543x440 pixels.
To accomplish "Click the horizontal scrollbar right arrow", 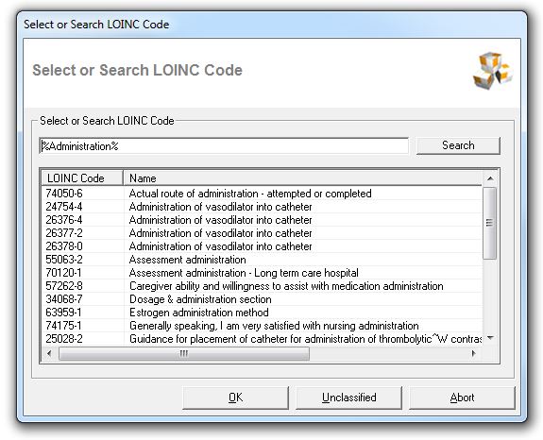I will (473, 353).
